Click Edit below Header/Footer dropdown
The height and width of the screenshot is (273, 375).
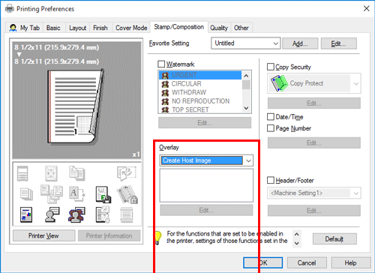[x=314, y=211]
